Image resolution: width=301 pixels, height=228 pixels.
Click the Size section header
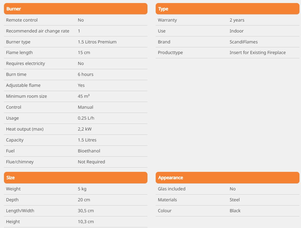11,178
